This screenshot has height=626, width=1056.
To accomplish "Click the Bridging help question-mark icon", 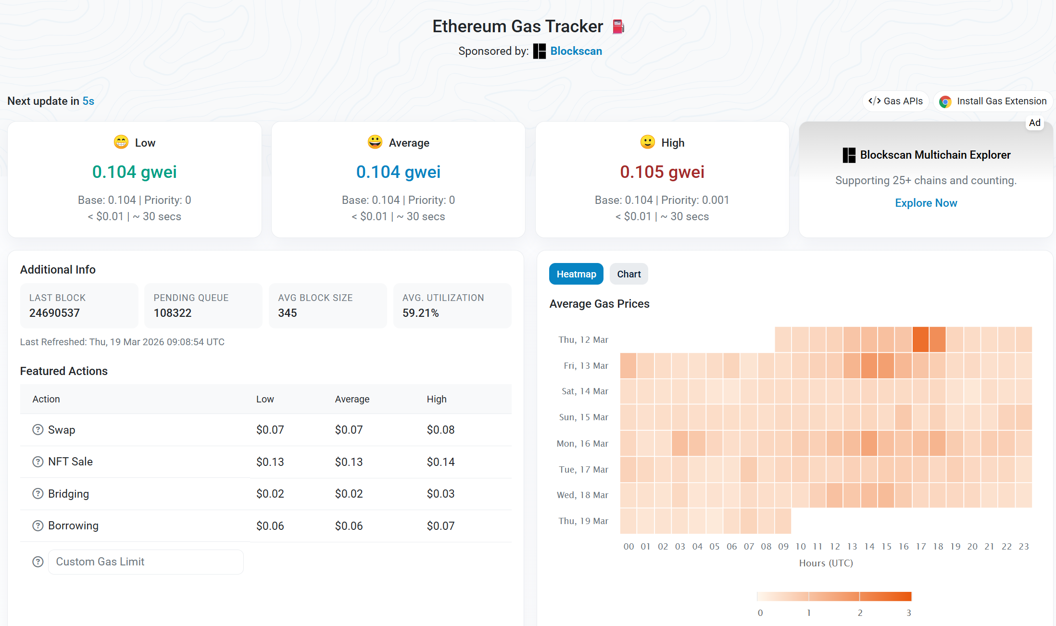I will point(38,494).
